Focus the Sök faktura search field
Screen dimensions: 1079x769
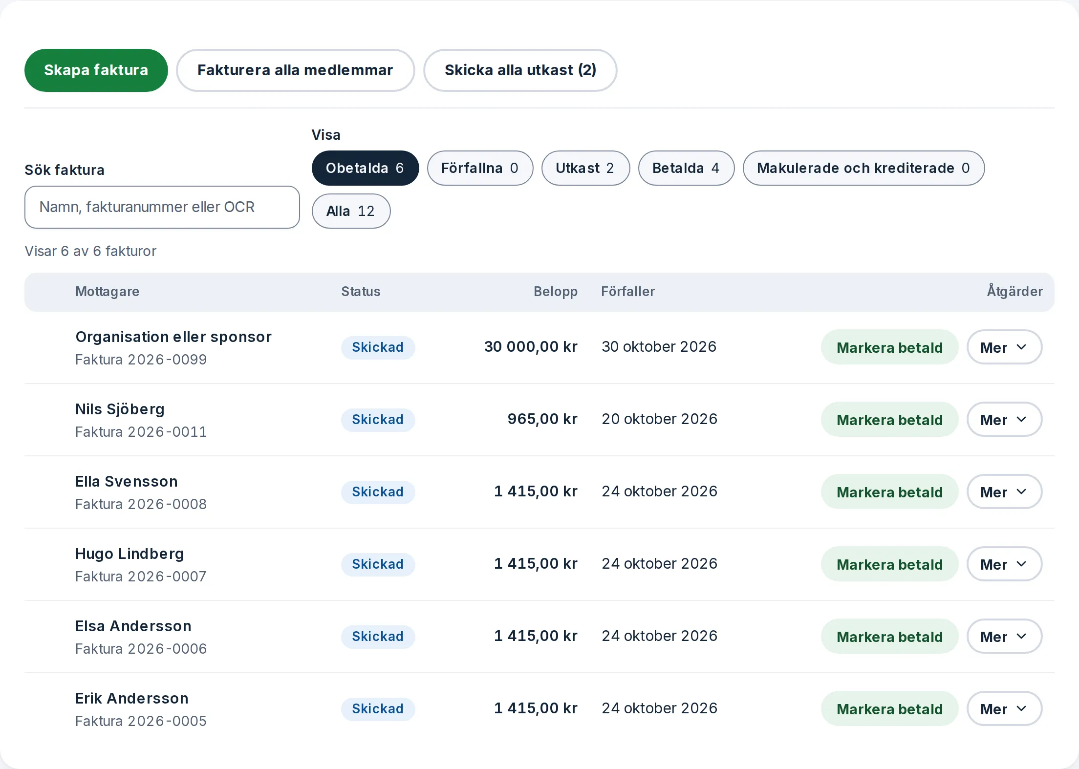pyautogui.click(x=162, y=207)
